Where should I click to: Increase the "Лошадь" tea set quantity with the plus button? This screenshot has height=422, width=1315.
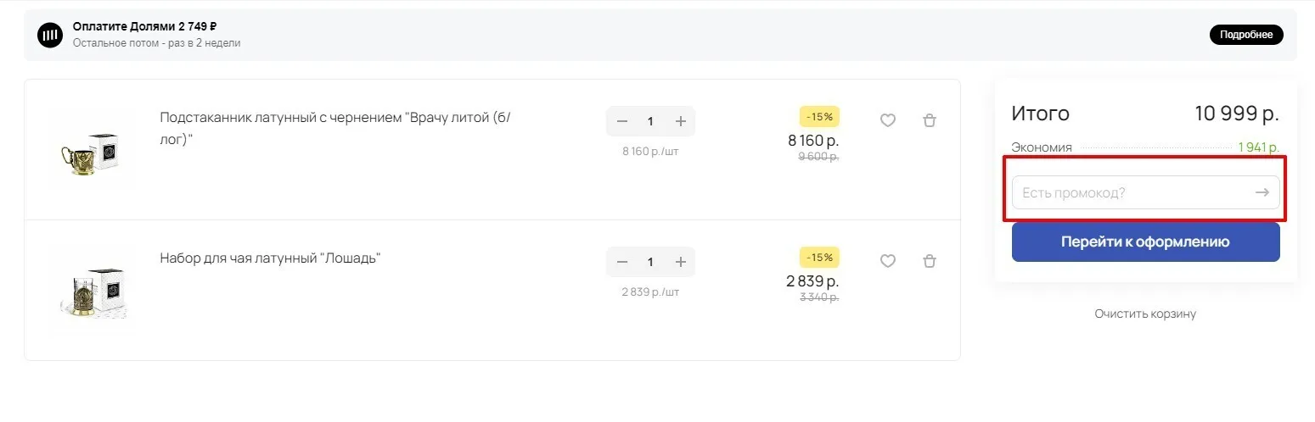click(x=680, y=262)
